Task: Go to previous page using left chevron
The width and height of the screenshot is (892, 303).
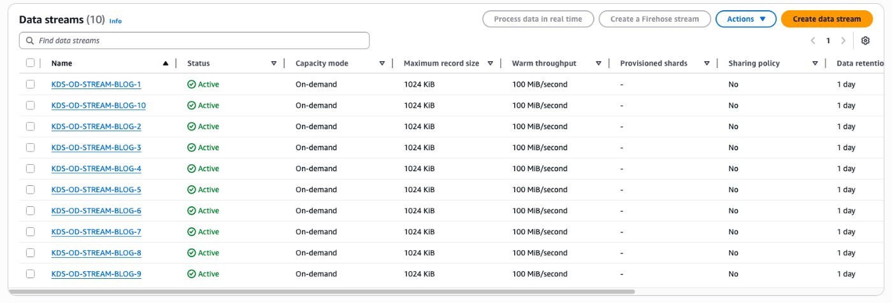Action: pos(813,41)
